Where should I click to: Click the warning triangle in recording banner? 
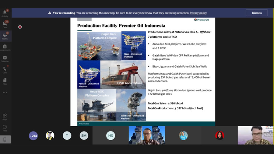pos(50,13)
